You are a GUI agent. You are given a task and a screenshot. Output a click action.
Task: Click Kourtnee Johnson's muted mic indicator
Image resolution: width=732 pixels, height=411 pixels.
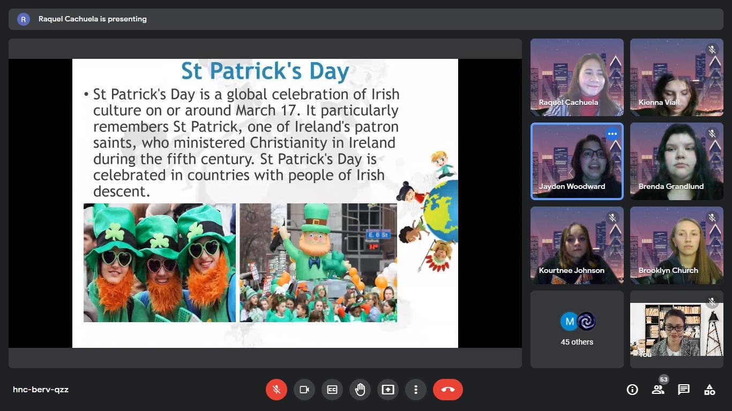click(613, 218)
